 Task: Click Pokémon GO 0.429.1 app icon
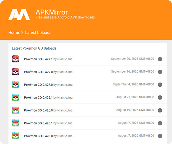(x=15, y=59)
